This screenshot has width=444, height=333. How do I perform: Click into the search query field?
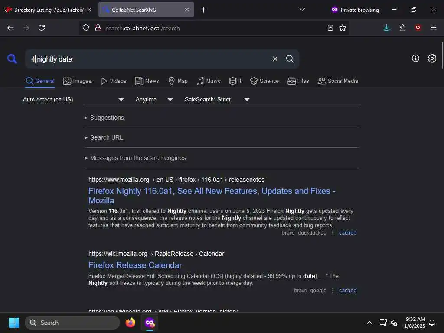point(147,59)
